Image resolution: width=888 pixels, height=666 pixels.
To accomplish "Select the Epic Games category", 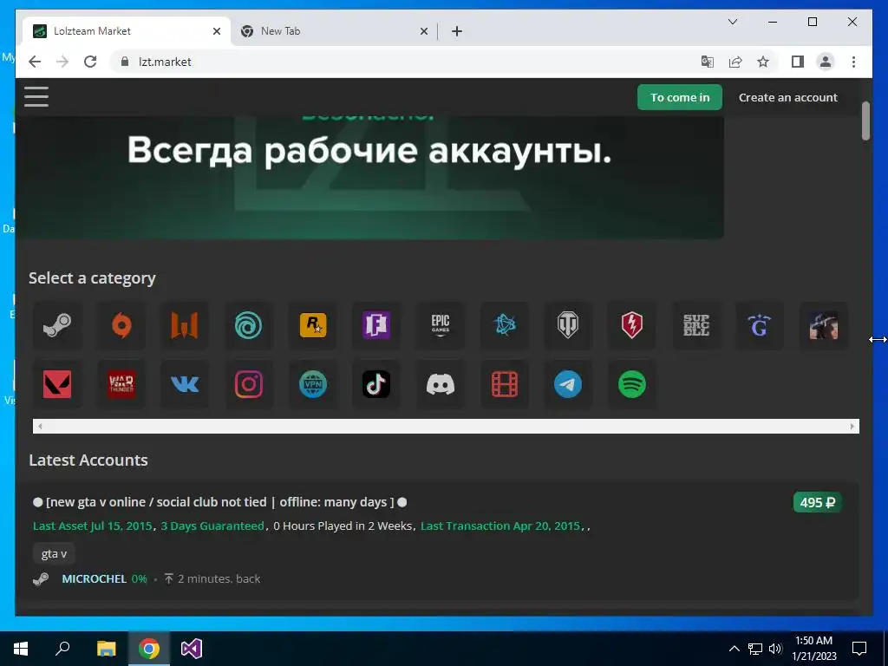I will tap(440, 326).
